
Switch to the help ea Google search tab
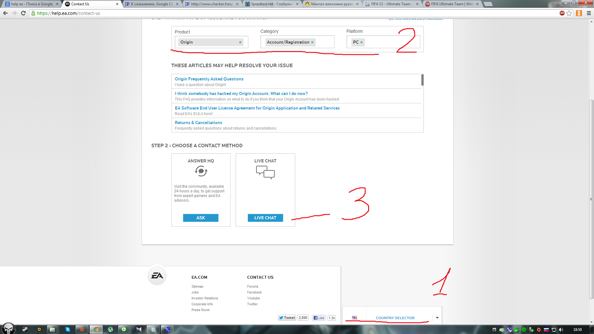pyautogui.click(x=31, y=4)
